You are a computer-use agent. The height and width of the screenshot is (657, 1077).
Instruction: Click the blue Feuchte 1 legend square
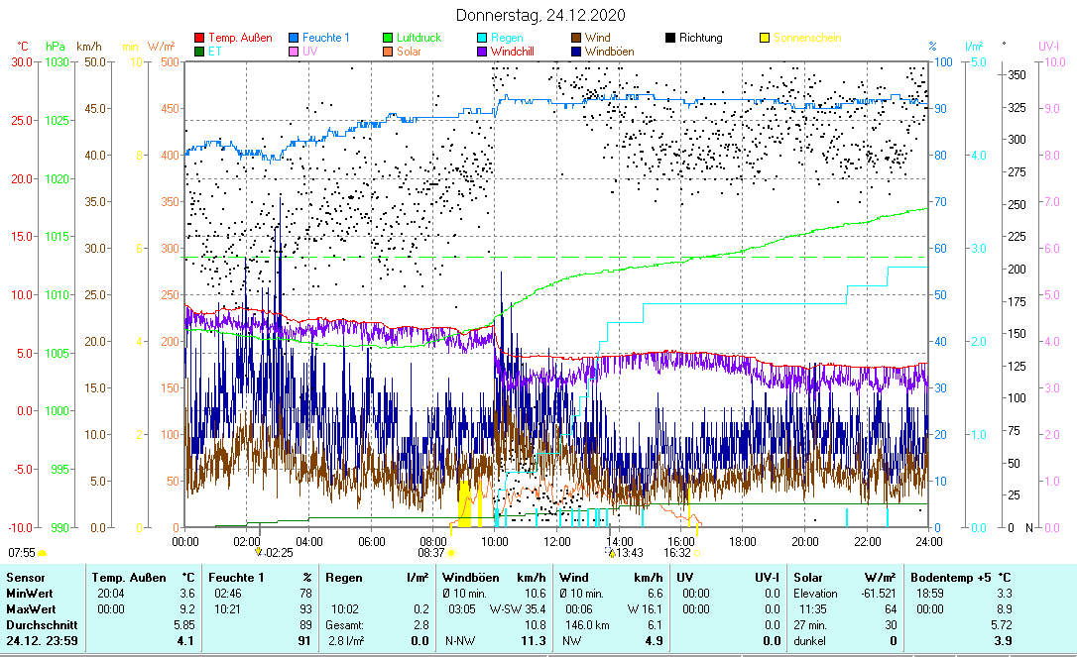tap(294, 39)
